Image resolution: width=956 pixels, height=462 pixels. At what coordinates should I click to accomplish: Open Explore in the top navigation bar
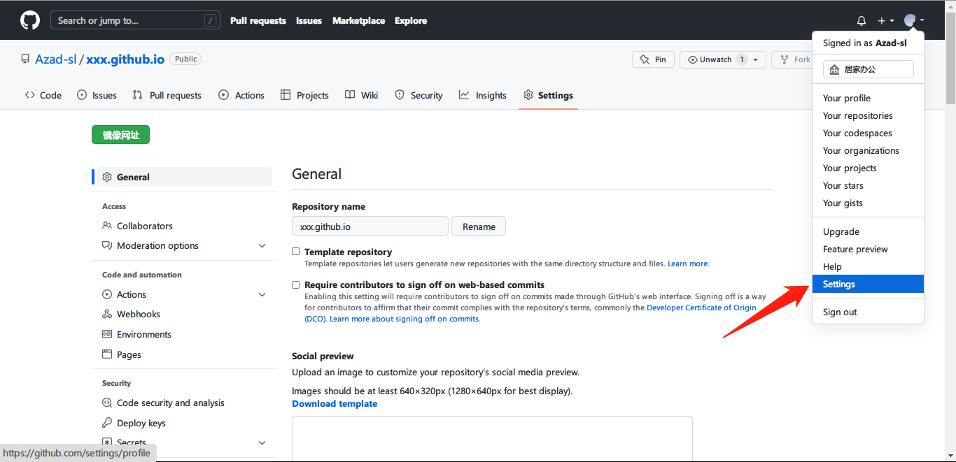coord(411,20)
